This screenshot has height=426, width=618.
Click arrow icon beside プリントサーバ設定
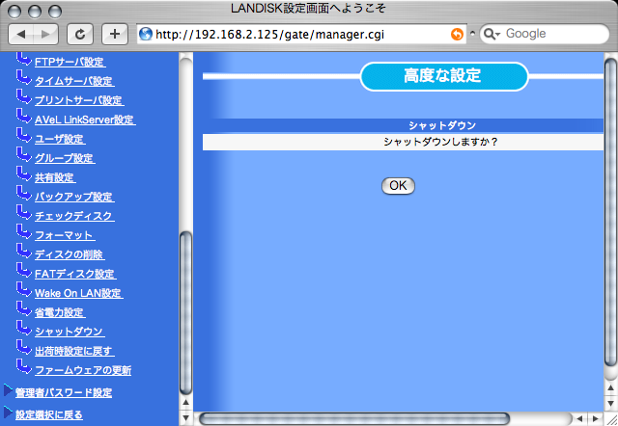click(x=23, y=96)
